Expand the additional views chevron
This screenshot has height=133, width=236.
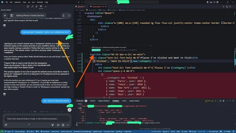[x=45, y=7]
